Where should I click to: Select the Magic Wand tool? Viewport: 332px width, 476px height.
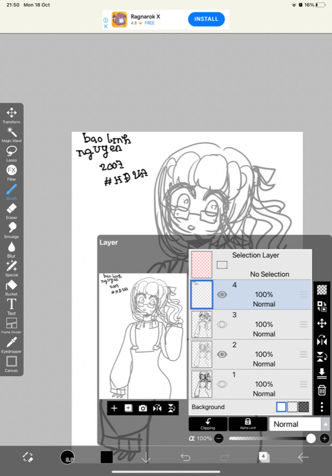tap(11, 135)
